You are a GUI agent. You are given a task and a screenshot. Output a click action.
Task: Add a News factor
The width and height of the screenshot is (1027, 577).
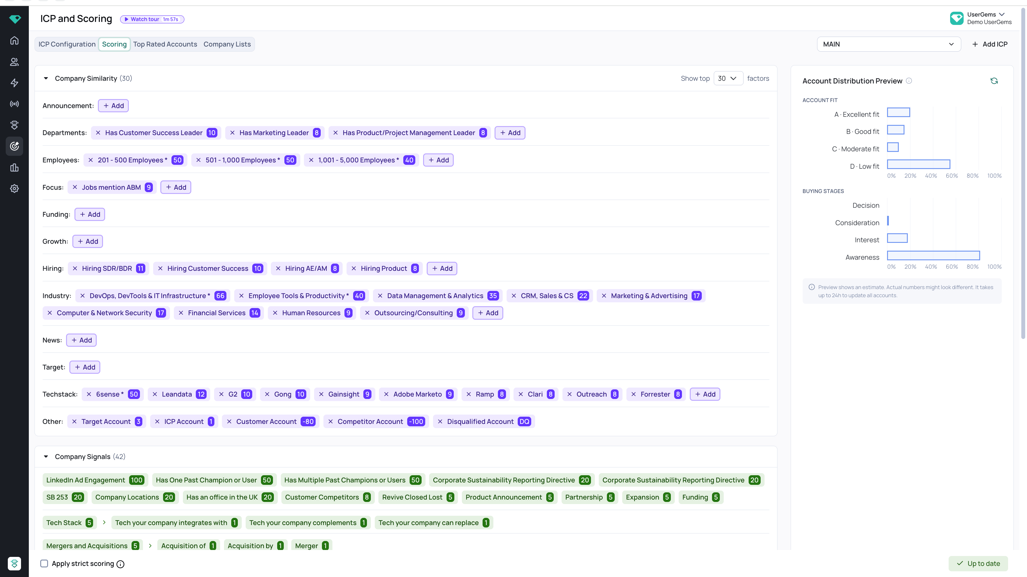81,340
